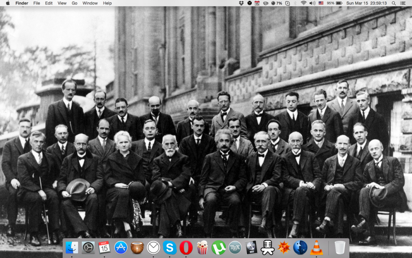Image resolution: width=412 pixels, height=258 pixels.
Task: Click black round icon right of Dropbox
Action: (249, 3)
